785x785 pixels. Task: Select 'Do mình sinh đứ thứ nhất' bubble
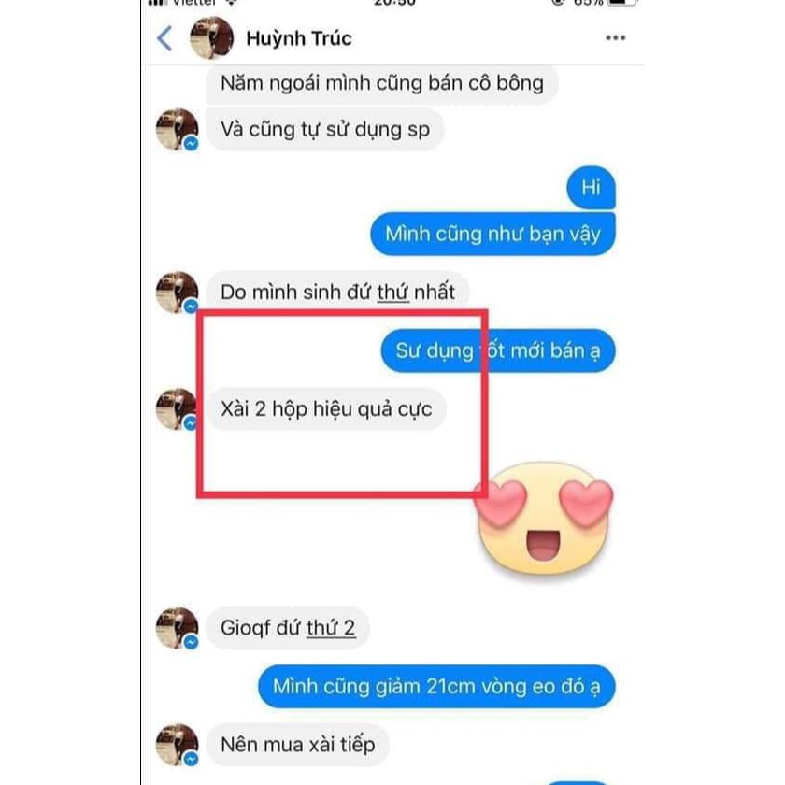(x=337, y=293)
